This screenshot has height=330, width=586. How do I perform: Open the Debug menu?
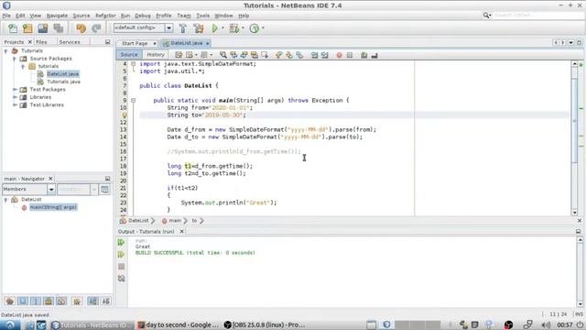(x=143, y=16)
